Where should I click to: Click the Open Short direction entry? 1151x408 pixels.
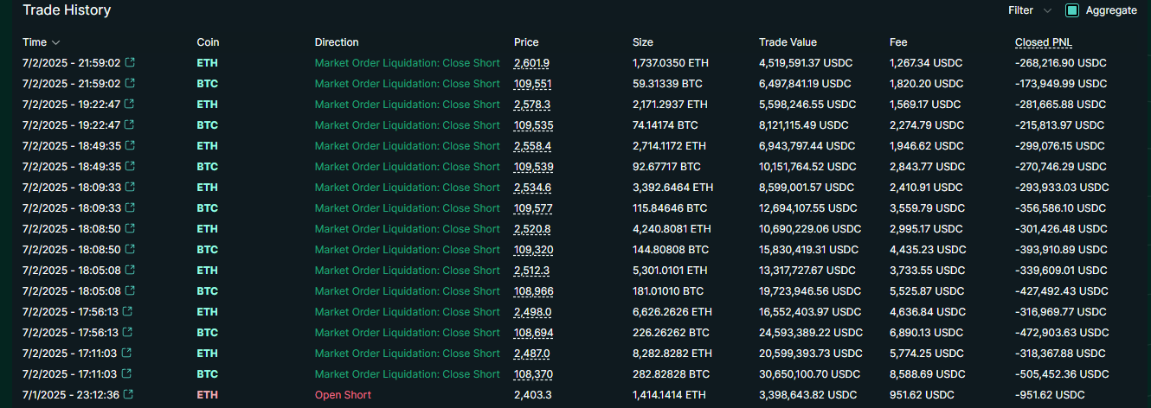point(343,395)
